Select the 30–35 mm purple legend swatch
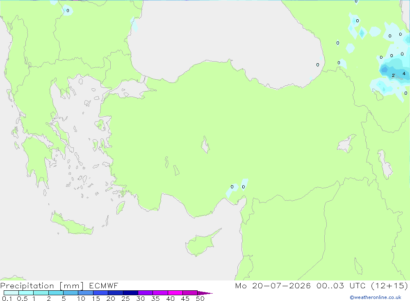The height and width of the screenshot is (301, 410). click(x=145, y=293)
